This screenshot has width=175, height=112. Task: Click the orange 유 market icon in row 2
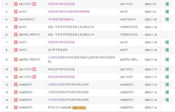tap(16, 4)
